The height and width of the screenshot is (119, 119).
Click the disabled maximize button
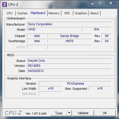[x=100, y=3]
